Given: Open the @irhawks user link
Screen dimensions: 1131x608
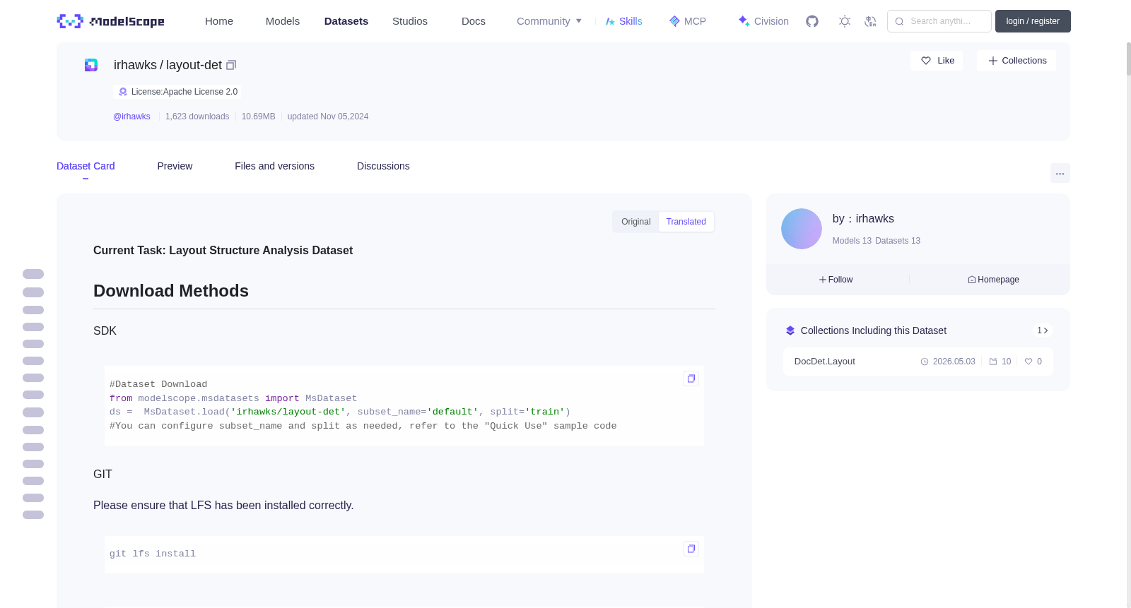Looking at the screenshot, I should pyautogui.click(x=131, y=117).
